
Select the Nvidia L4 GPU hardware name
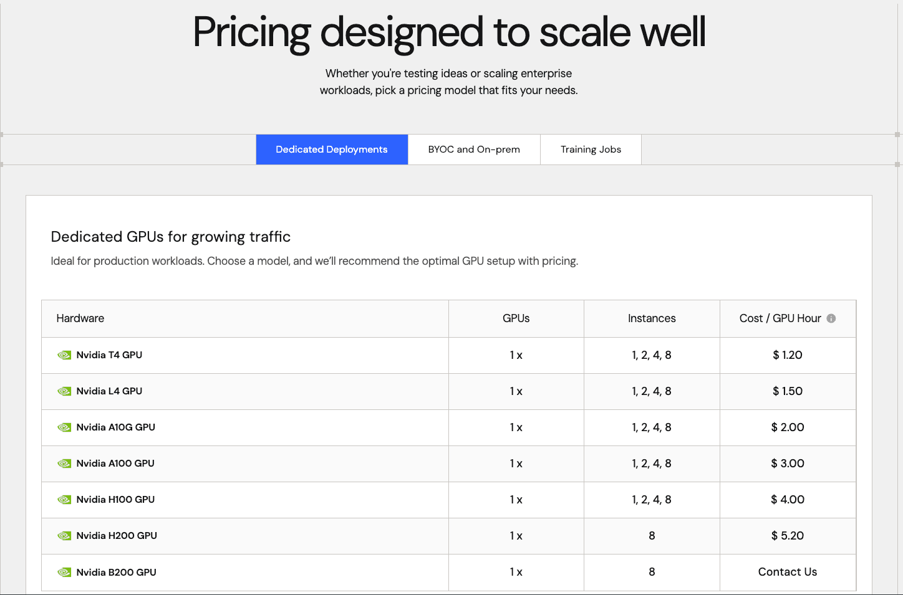coord(109,391)
